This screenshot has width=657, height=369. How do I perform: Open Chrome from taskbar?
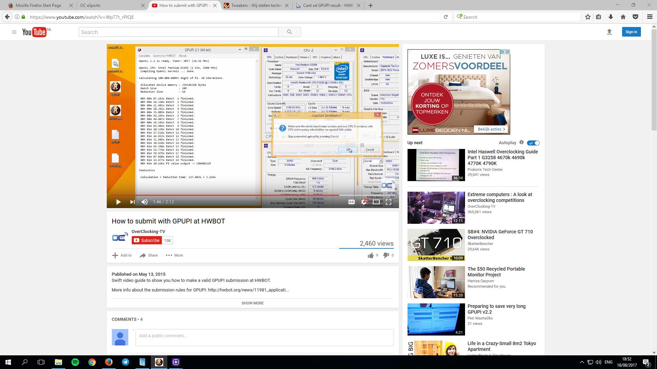pyautogui.click(x=92, y=362)
